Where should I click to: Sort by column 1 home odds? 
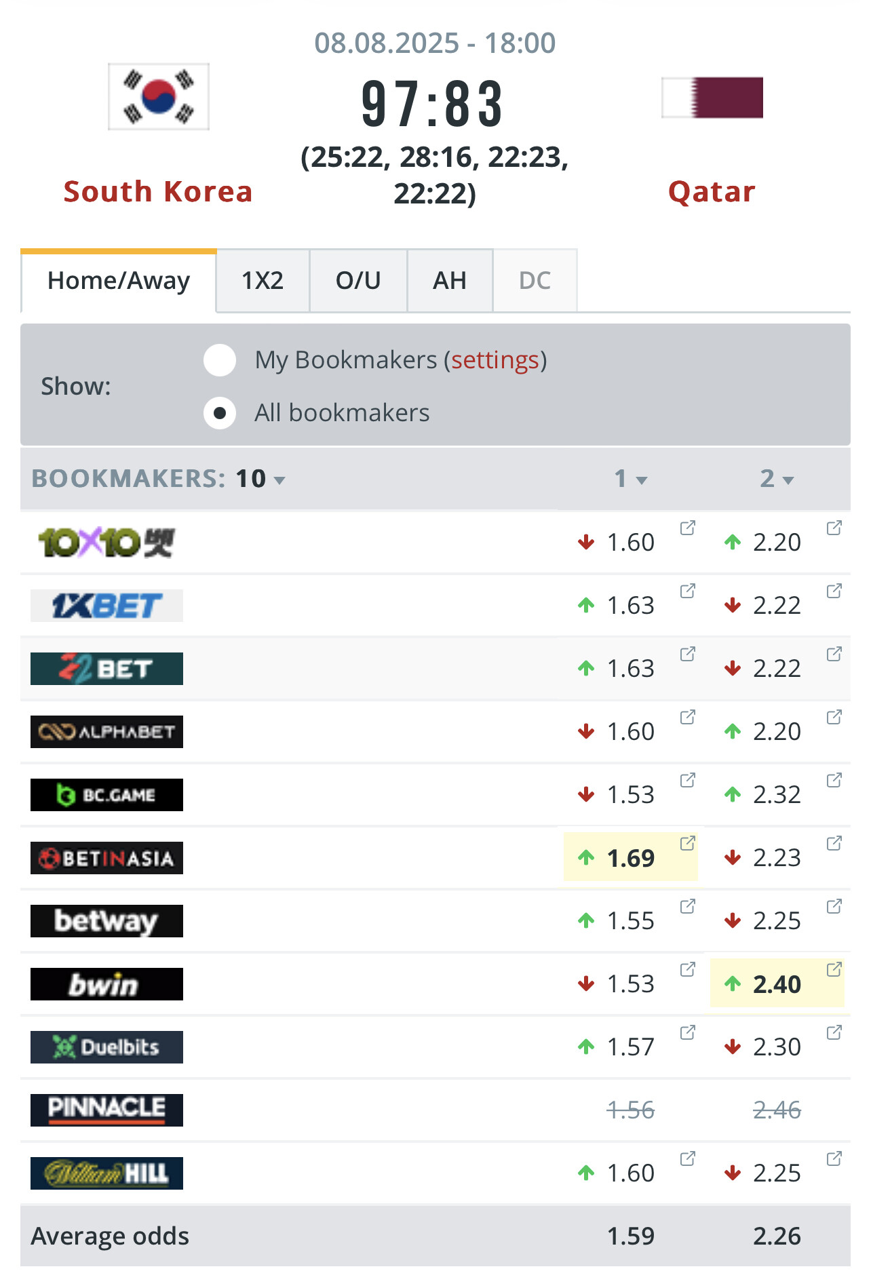click(630, 479)
